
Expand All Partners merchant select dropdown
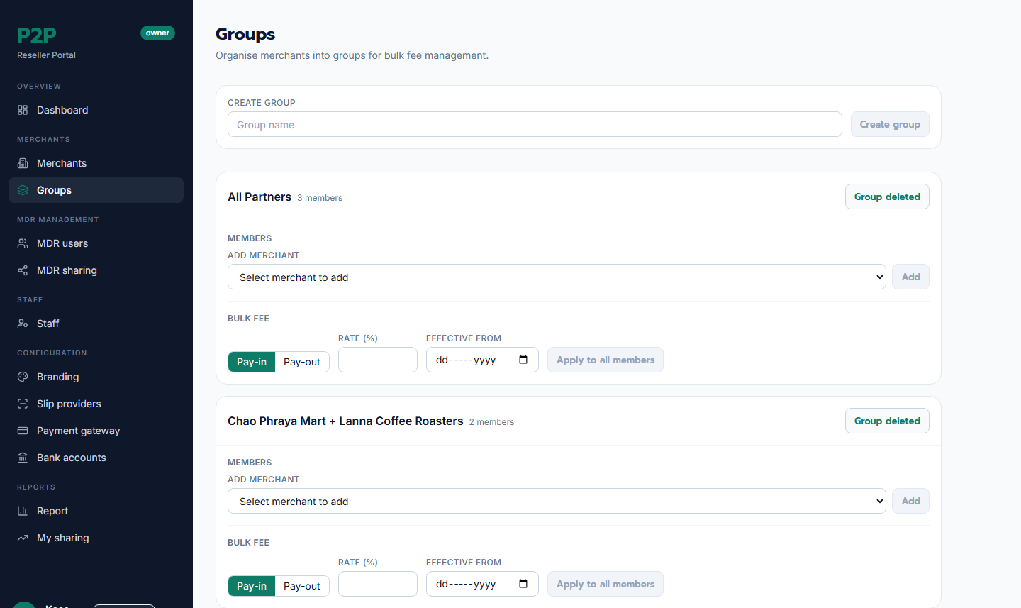557,277
